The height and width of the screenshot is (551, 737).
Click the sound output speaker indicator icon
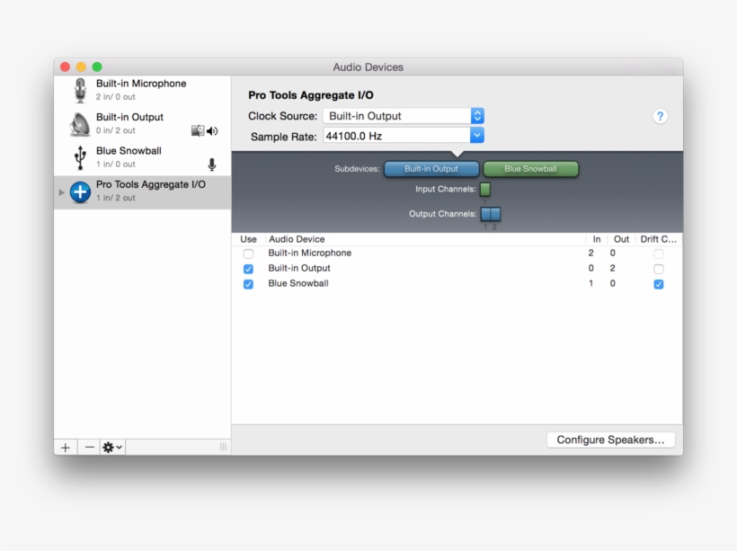coord(212,130)
